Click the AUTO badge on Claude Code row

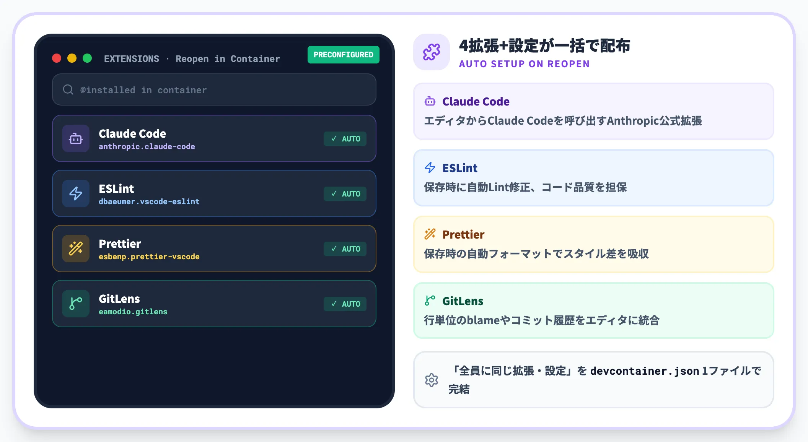345,139
